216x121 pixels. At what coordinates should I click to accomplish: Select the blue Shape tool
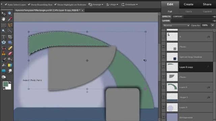(4, 71)
